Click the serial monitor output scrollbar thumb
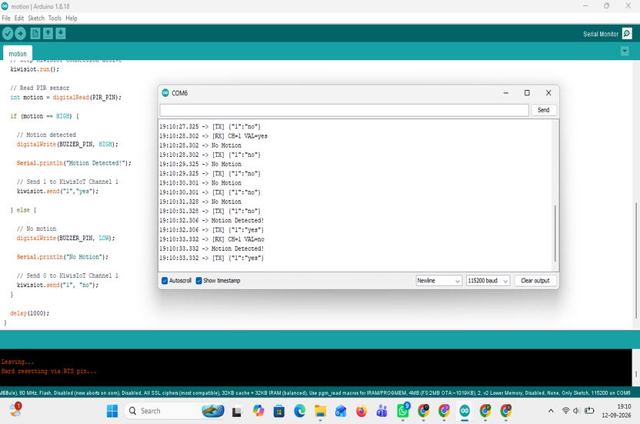Image resolution: width=640 pixels, height=424 pixels. click(x=555, y=233)
